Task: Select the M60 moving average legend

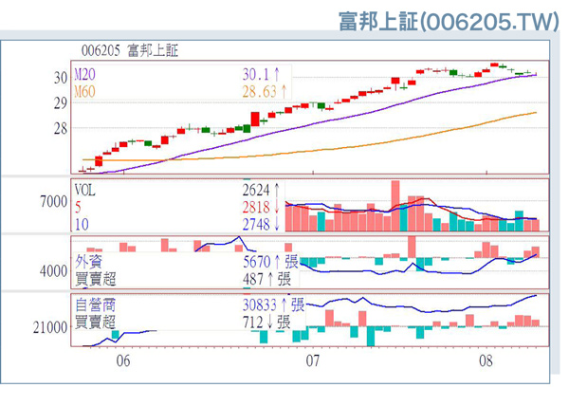Action: 86,91
